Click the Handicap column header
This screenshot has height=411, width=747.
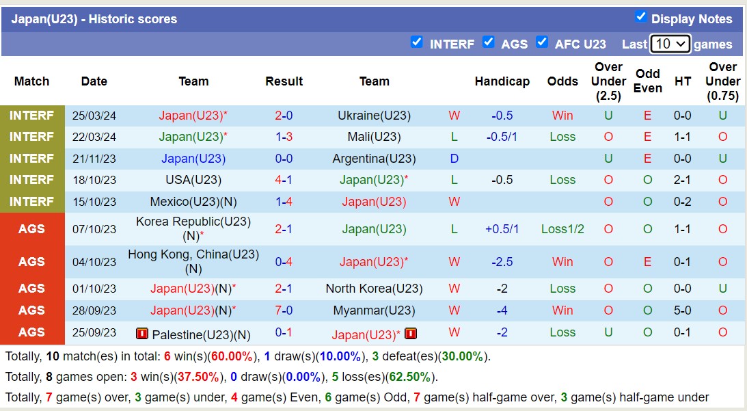(502, 81)
